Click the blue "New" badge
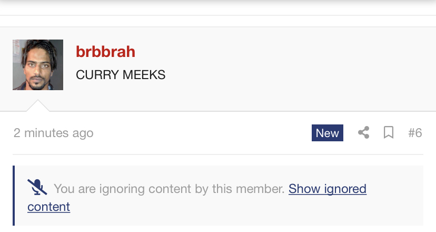Screen dimensions: 436x232 327,133
